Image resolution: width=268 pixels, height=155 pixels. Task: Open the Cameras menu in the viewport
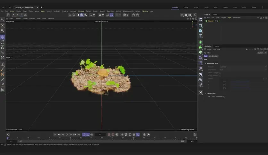pyautogui.click(x=18, y=19)
